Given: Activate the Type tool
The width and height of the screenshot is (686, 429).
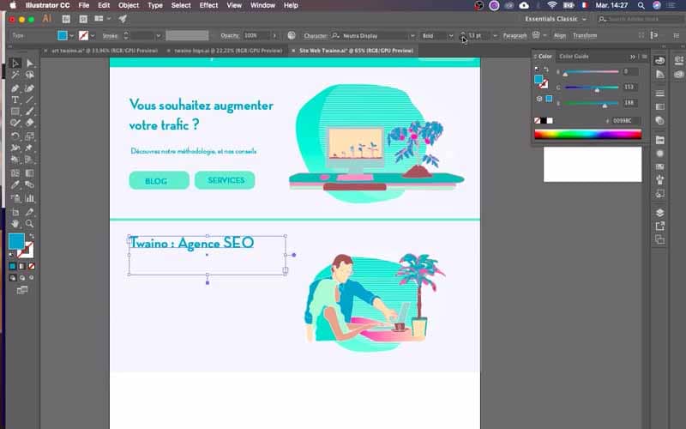Looking at the screenshot, I should tap(15, 100).
